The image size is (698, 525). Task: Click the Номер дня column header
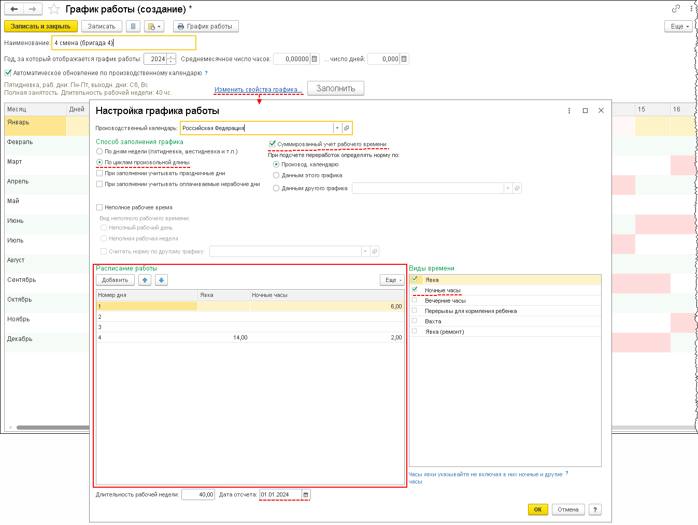click(x=147, y=295)
